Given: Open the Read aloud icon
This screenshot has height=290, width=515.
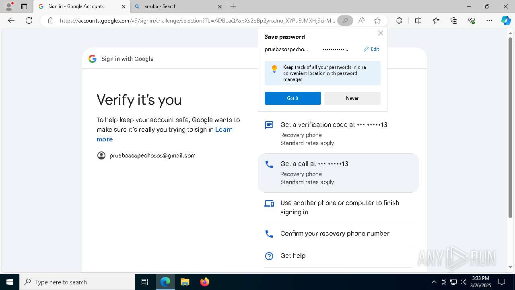Looking at the screenshot, I should point(361,21).
